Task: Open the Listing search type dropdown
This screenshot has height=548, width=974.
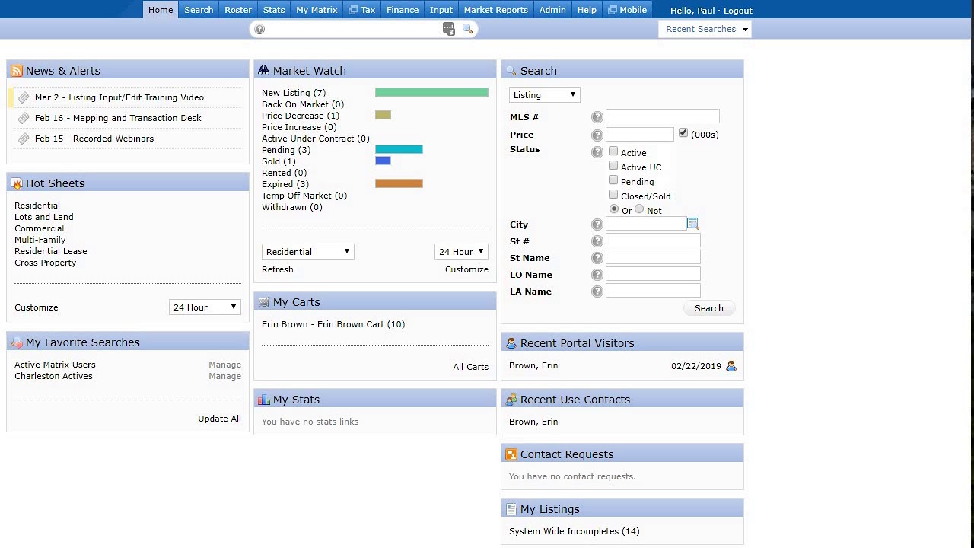Action: point(544,95)
